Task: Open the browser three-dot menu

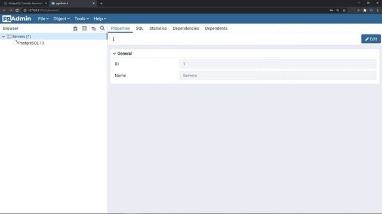Action: [378, 11]
